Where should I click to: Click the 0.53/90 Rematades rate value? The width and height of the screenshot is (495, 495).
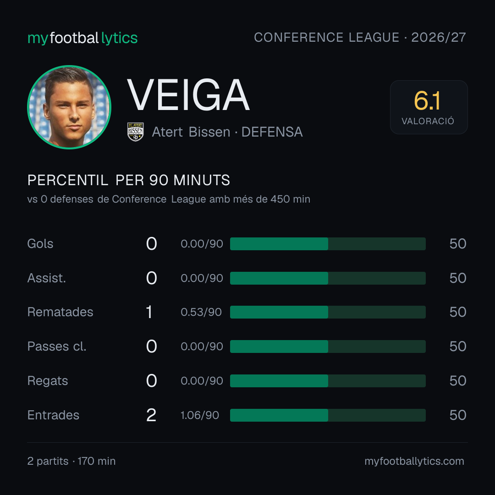pos(201,312)
